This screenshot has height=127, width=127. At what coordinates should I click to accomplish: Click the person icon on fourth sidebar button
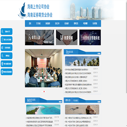2,56
